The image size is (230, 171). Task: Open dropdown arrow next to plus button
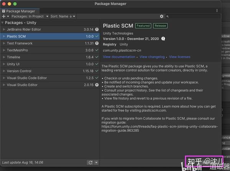[x=8, y=16]
